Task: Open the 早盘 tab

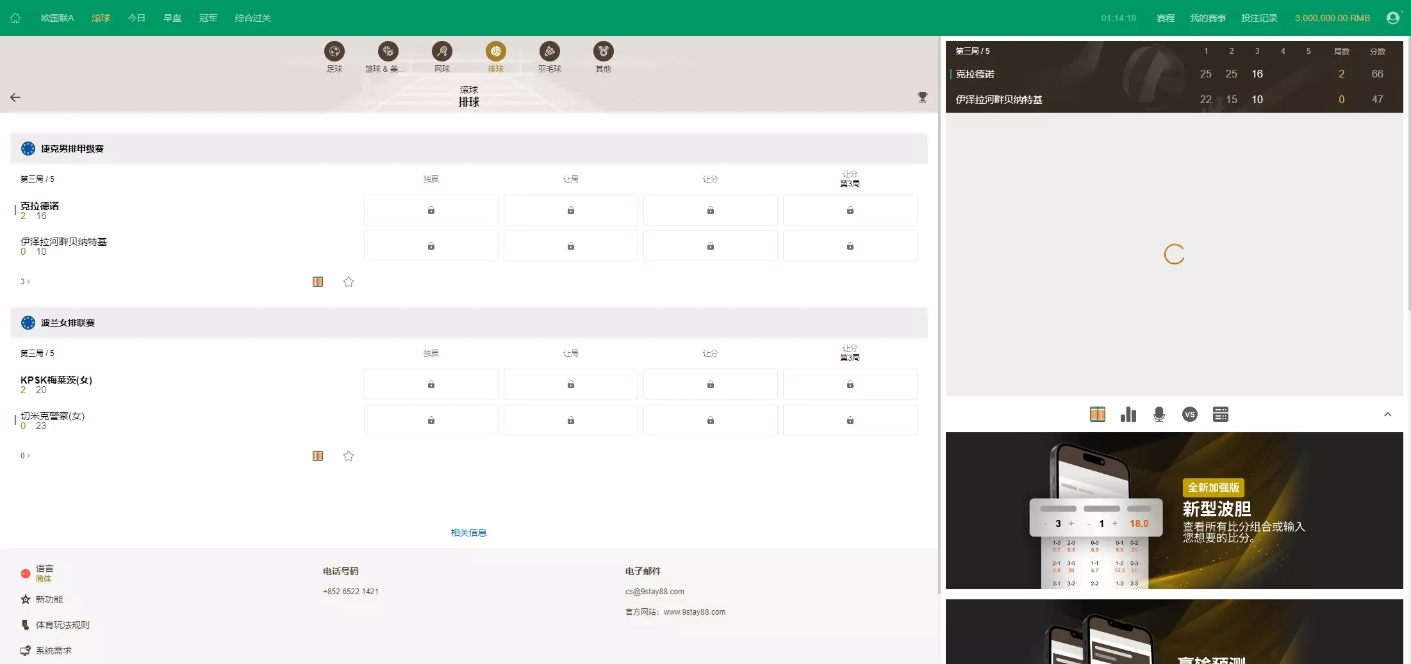Action: click(x=172, y=18)
